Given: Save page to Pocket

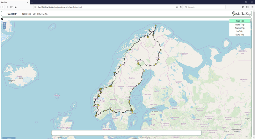Looking at the screenshot, I should click(x=177, y=7).
